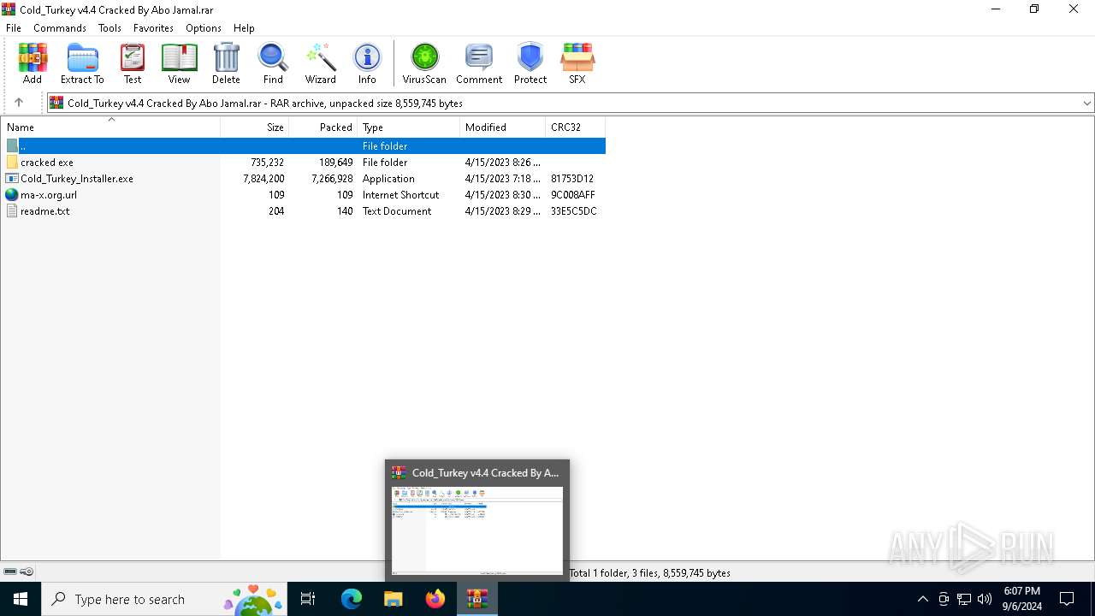This screenshot has height=616, width=1095.
Task: Sort by the Modified column header
Action: click(503, 127)
